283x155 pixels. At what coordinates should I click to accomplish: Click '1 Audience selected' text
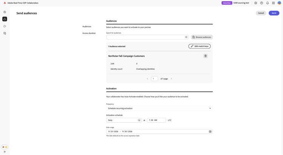tap(117, 46)
